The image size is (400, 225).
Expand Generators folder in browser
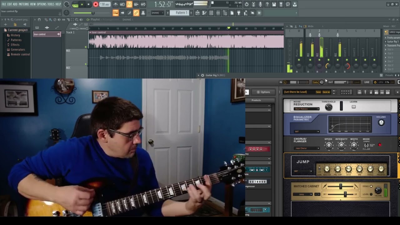click(18, 49)
